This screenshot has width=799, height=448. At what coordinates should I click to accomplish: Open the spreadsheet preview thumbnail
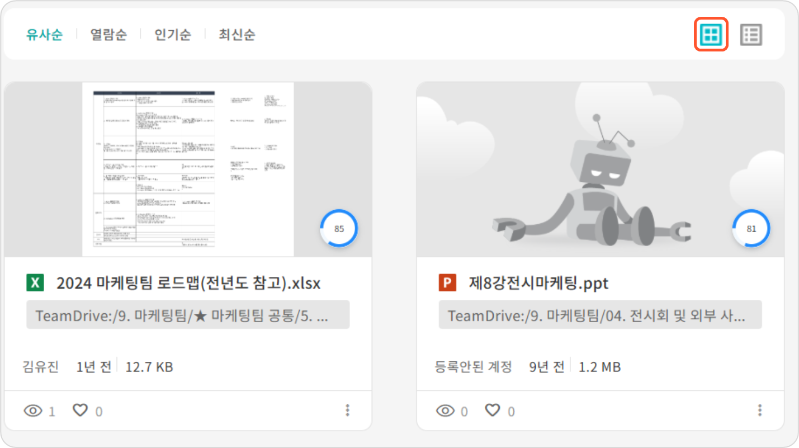(x=188, y=169)
